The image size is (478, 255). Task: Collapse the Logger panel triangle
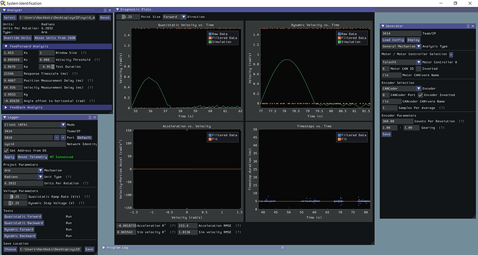[x=4, y=117]
